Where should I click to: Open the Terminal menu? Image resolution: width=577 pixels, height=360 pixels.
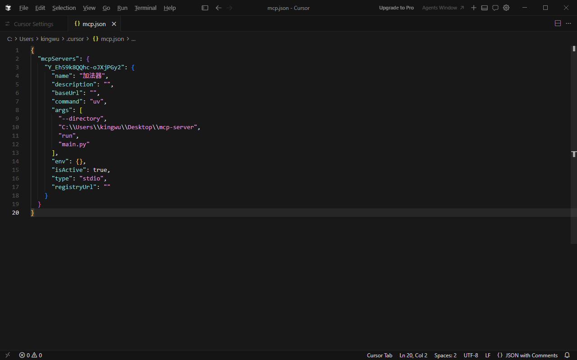146,8
